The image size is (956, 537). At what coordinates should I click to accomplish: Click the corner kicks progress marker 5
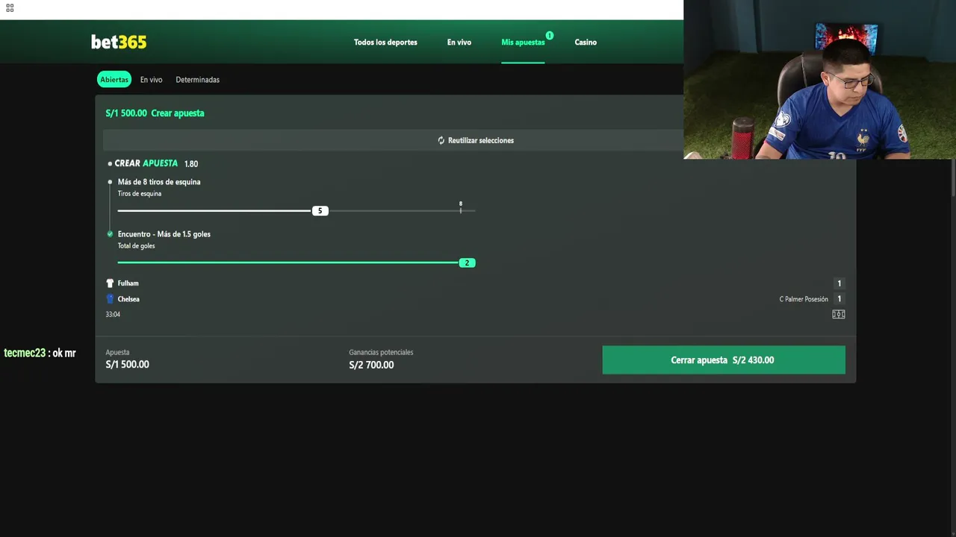pos(320,211)
